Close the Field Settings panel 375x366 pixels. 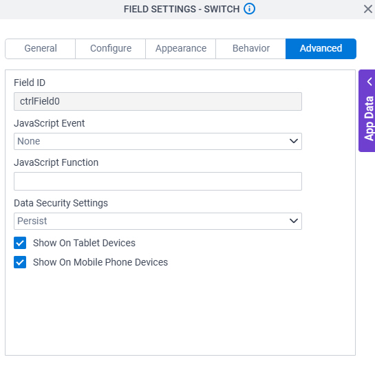pyautogui.click(x=368, y=10)
